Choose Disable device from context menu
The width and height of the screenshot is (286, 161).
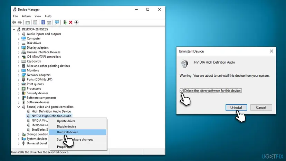[77, 126]
